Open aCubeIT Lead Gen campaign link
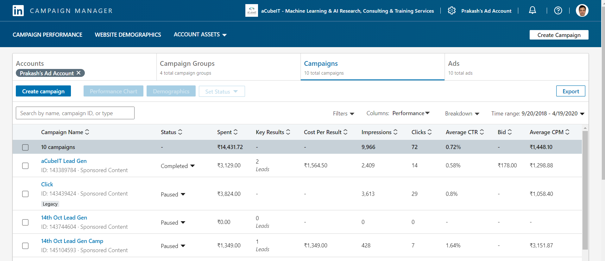 (64, 161)
